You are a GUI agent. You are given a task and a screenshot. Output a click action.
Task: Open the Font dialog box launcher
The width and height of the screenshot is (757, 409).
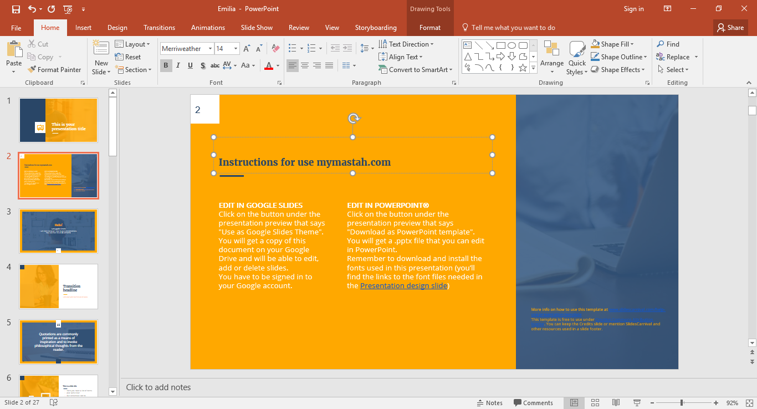click(x=278, y=83)
